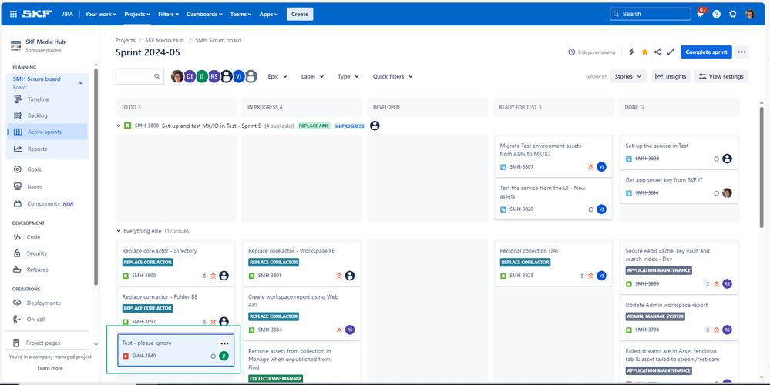The width and height of the screenshot is (770, 385).
Task: Click the top Search field
Action: pos(651,14)
